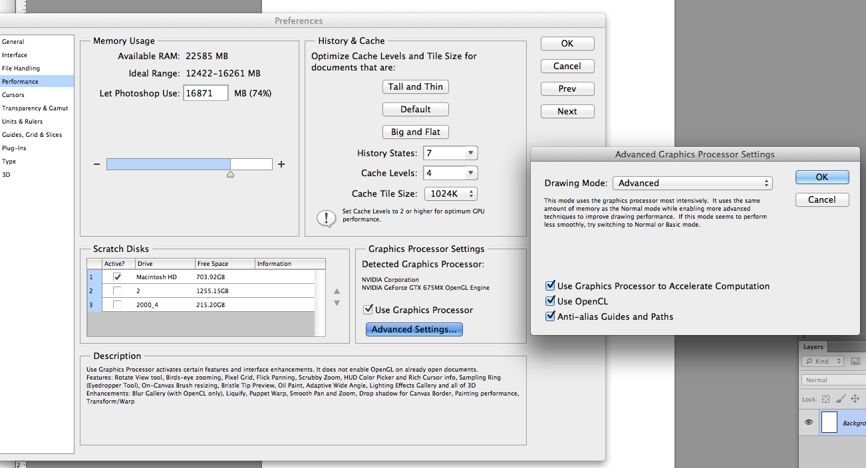Click the Background layer name
This screenshot has height=468, width=866.
click(854, 423)
